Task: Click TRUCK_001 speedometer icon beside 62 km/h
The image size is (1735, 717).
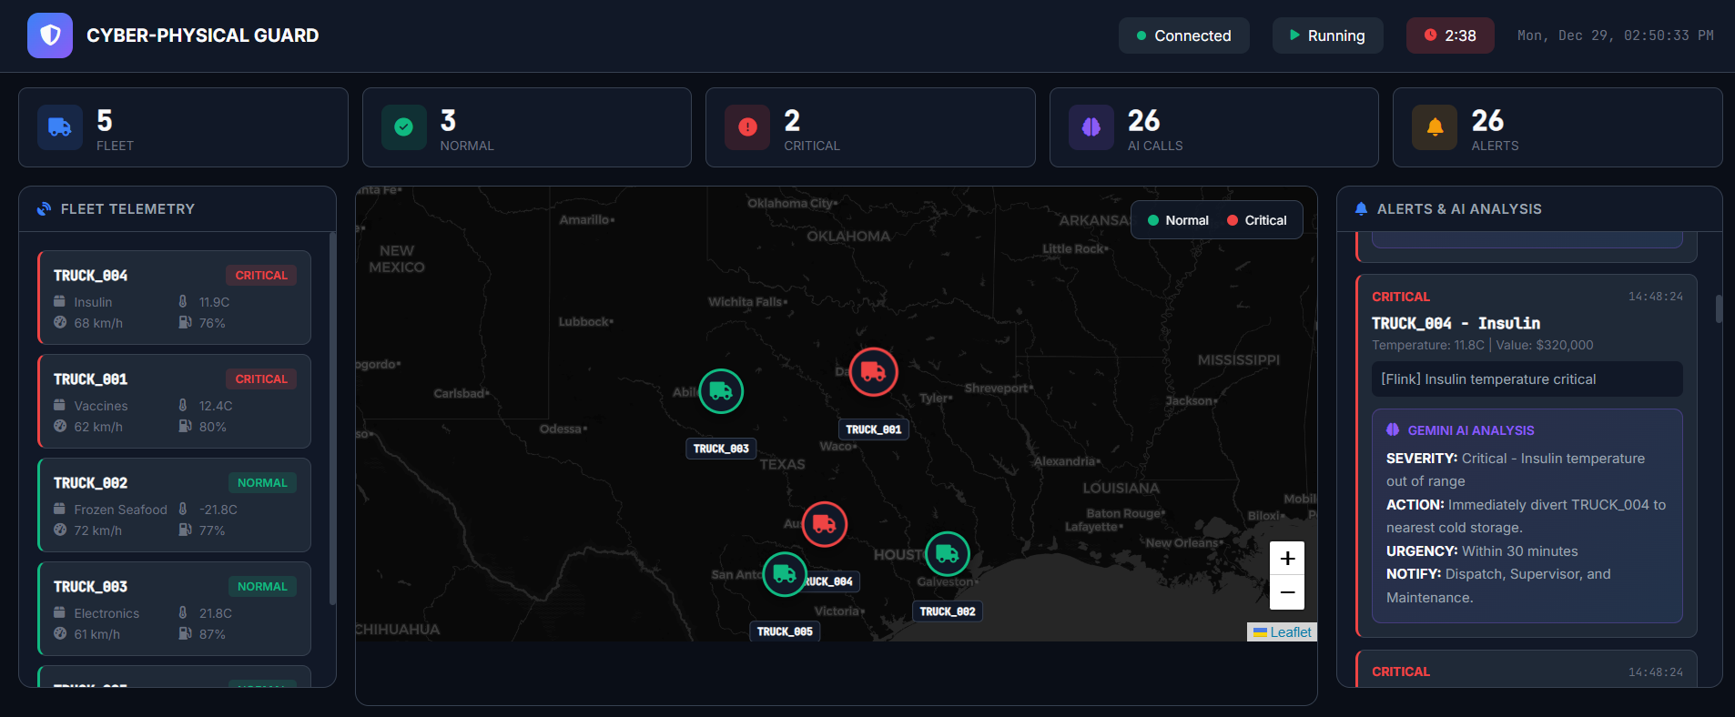Action: tap(60, 426)
